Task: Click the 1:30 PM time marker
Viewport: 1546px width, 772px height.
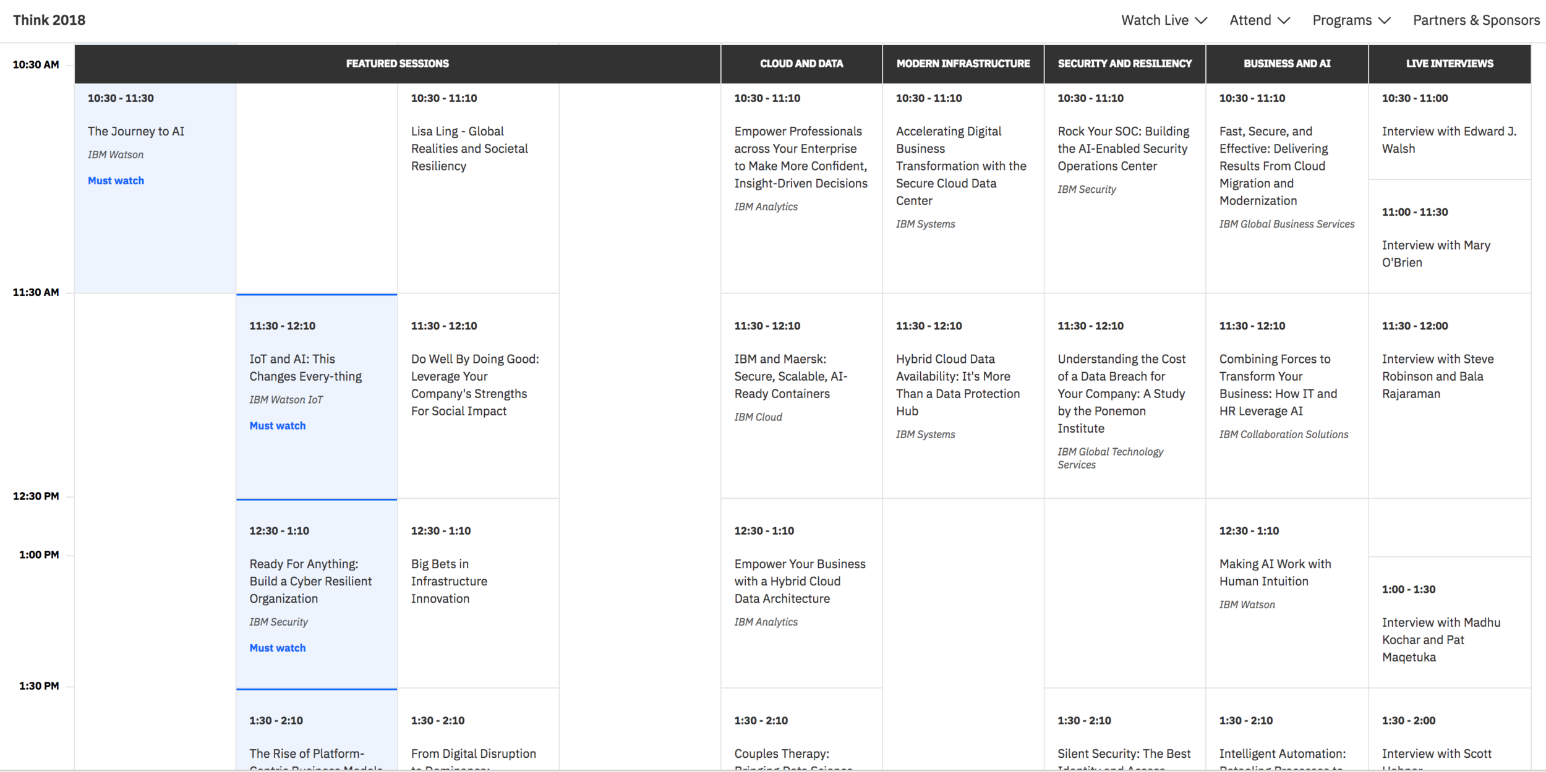Action: pyautogui.click(x=39, y=685)
